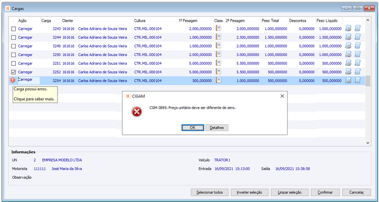The height and width of the screenshot is (202, 379).
Task: Open classification icon for carga 3254
Action: tap(218, 80)
